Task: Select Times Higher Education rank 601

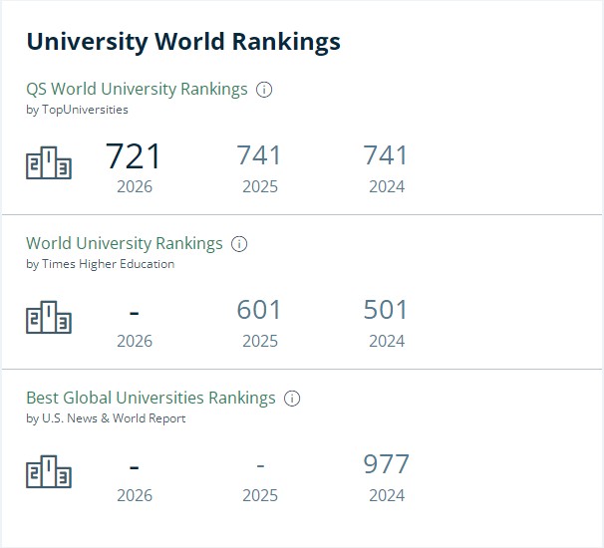Action: [259, 310]
